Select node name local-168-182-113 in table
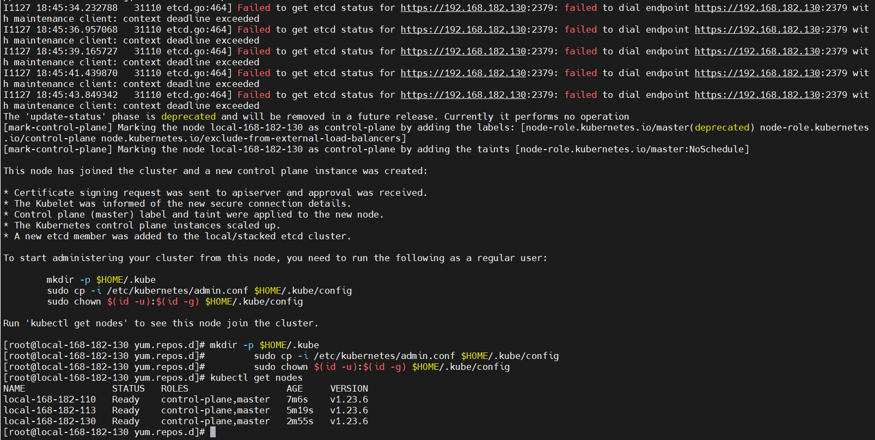 [x=50, y=410]
